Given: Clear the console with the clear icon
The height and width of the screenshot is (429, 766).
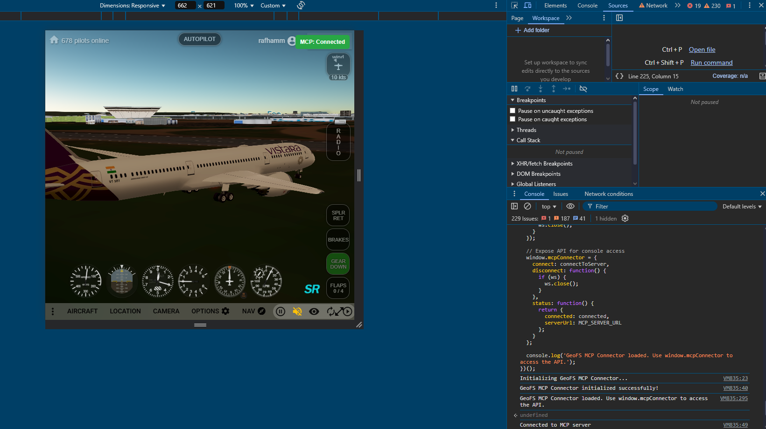Looking at the screenshot, I should pyautogui.click(x=527, y=206).
